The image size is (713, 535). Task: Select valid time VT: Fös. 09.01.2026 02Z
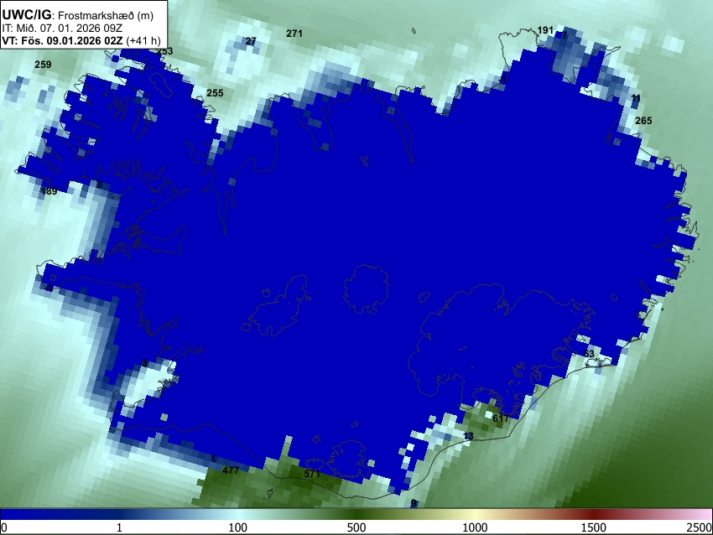(x=62, y=40)
